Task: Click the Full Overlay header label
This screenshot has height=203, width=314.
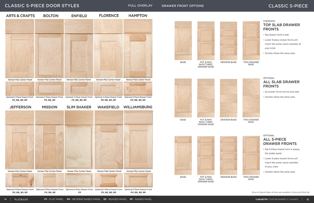Action: (x=140, y=6)
